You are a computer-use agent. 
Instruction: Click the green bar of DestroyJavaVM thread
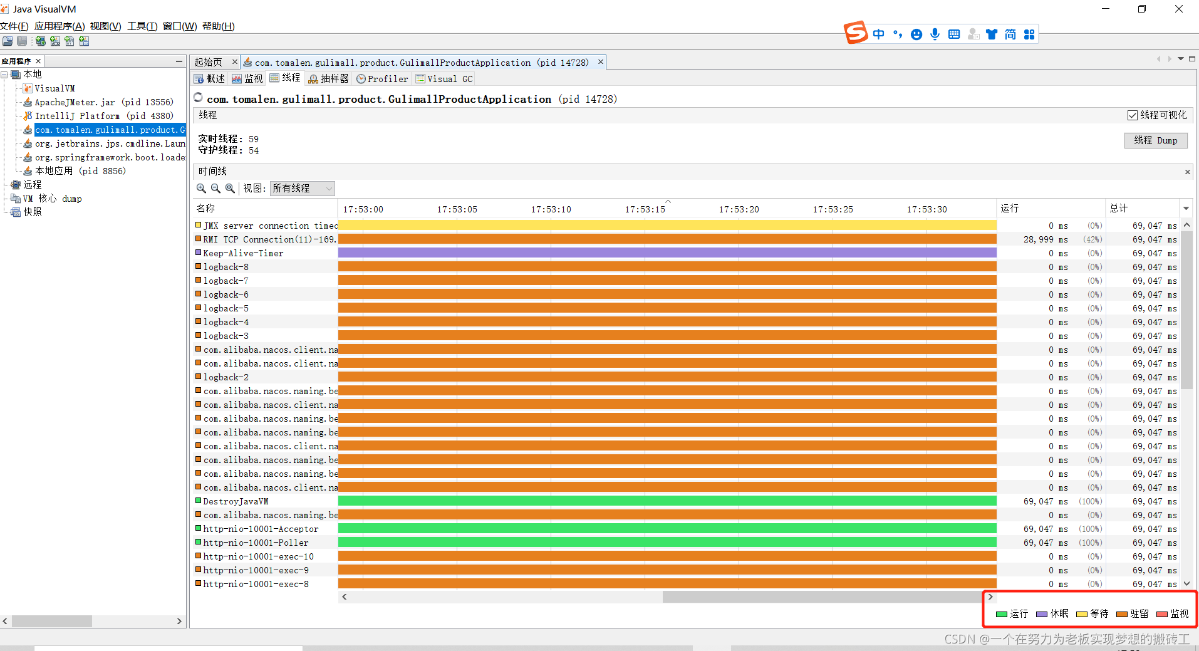[667, 501]
